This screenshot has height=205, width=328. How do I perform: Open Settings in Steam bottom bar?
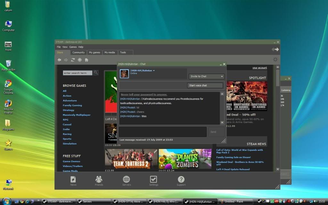[x=153, y=181]
